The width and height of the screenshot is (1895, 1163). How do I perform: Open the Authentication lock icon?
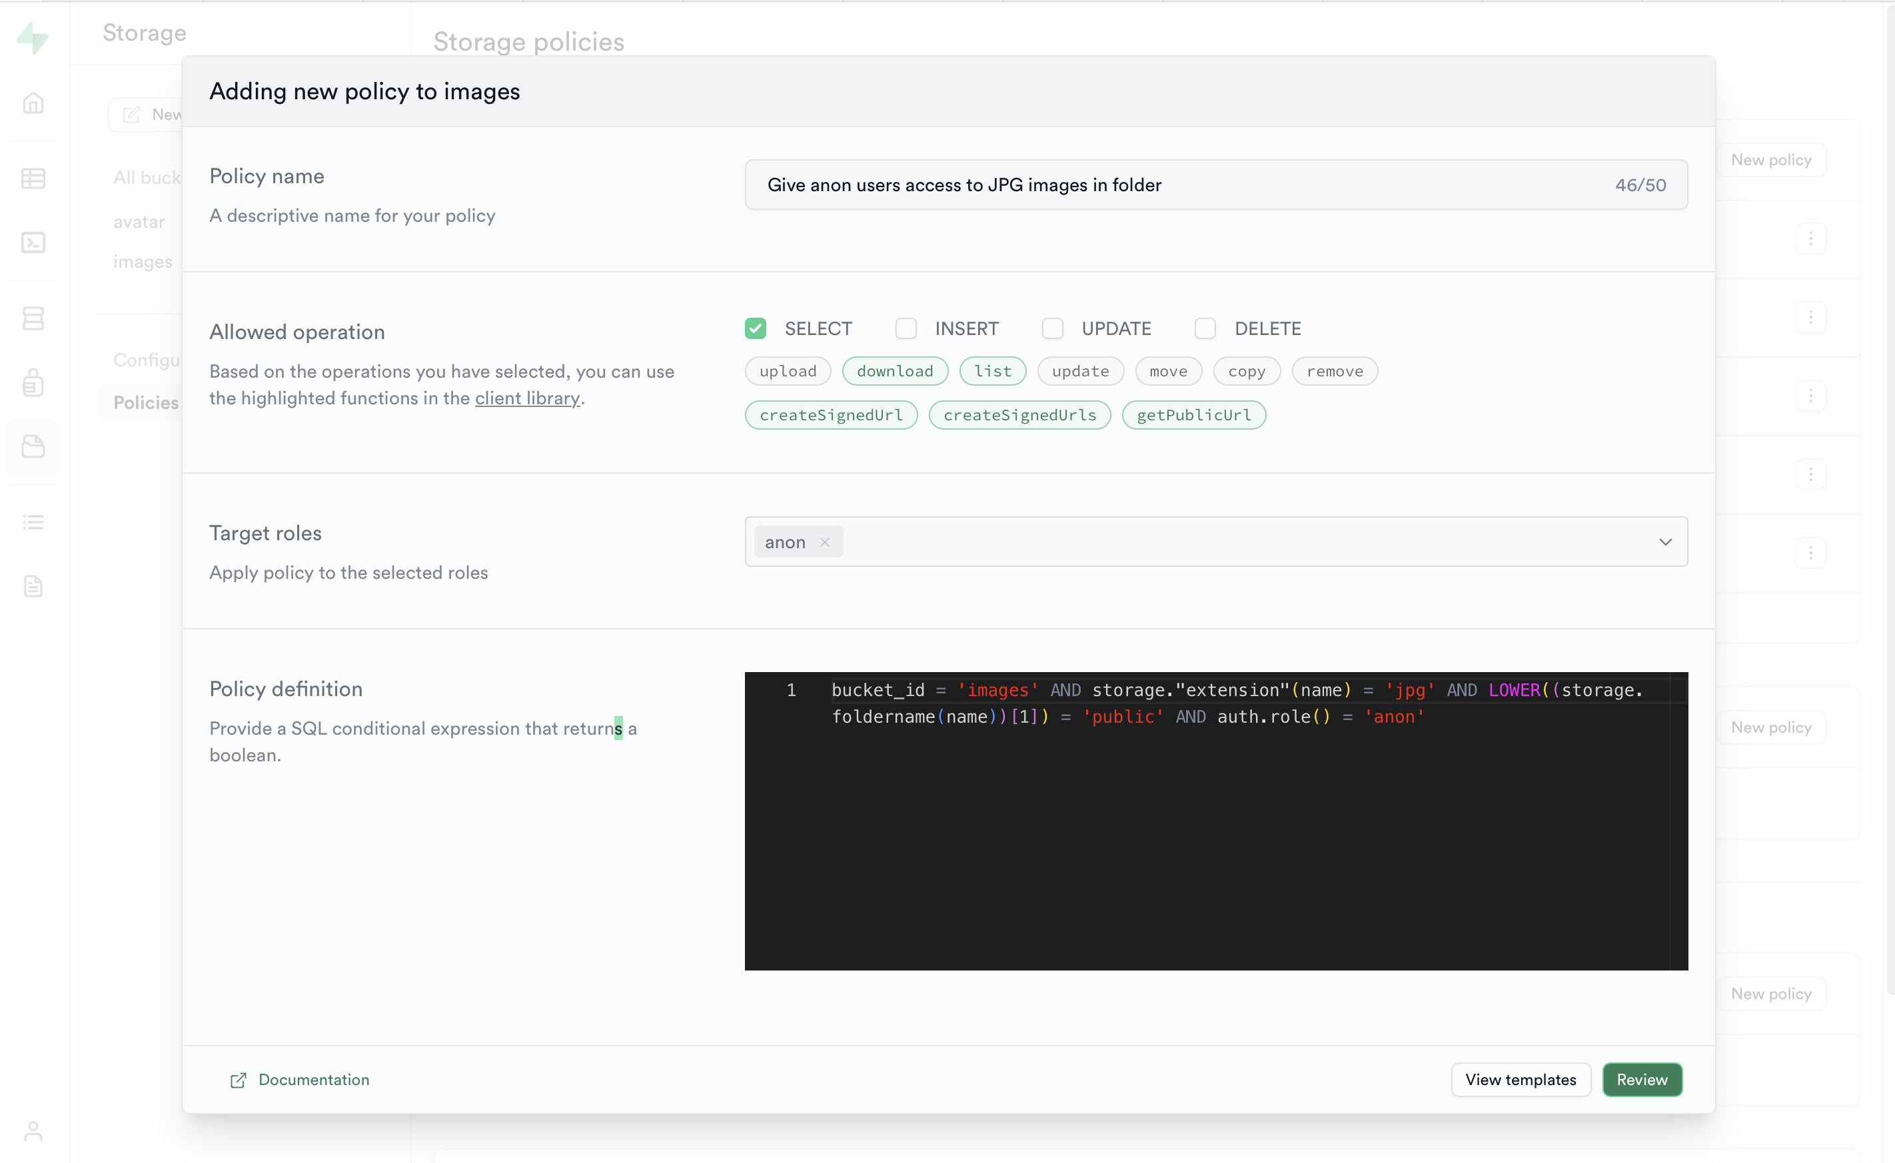click(34, 382)
